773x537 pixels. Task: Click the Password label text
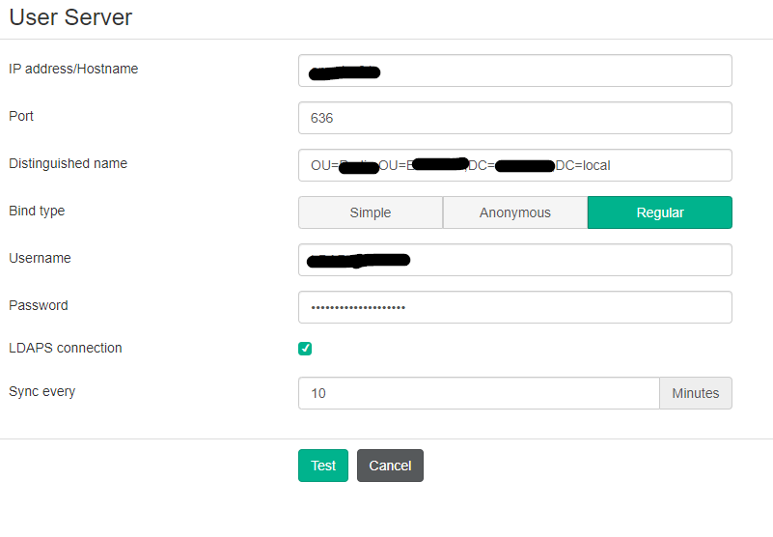pyautogui.click(x=39, y=305)
